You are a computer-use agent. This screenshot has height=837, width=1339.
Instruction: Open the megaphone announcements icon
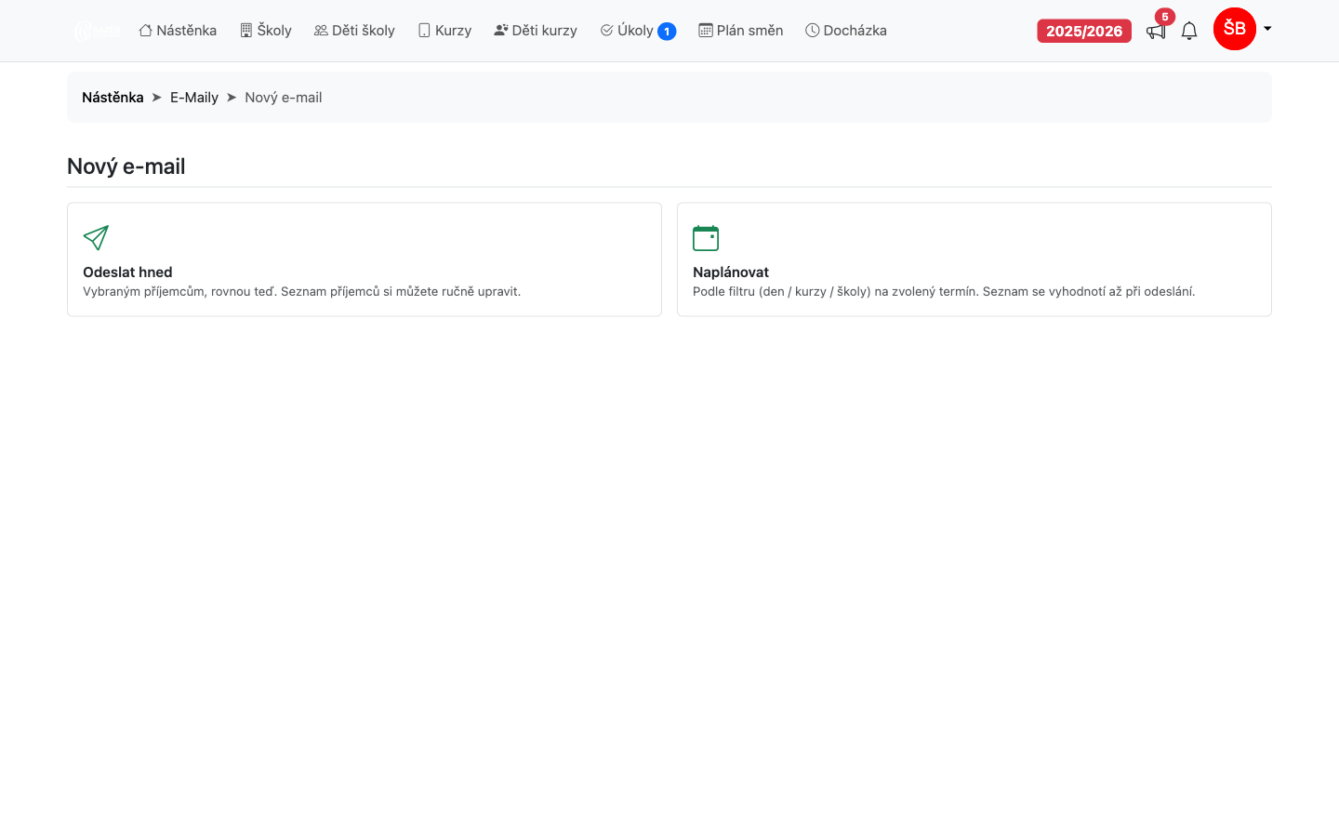click(1156, 32)
